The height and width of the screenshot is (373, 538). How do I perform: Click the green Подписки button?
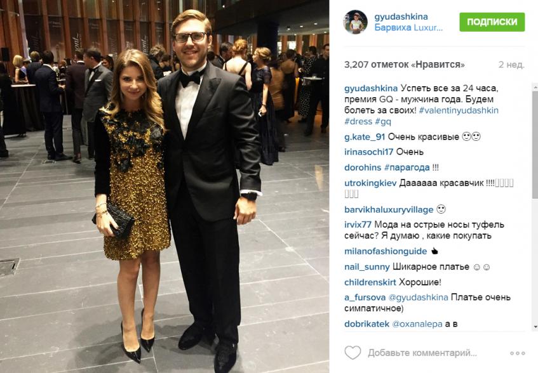tap(492, 22)
